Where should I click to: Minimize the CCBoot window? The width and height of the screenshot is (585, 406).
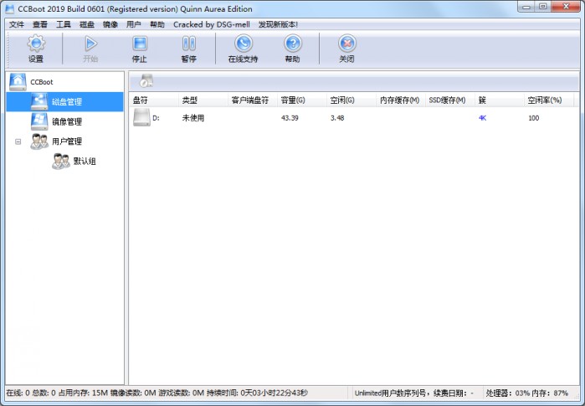pyautogui.click(x=526, y=7)
